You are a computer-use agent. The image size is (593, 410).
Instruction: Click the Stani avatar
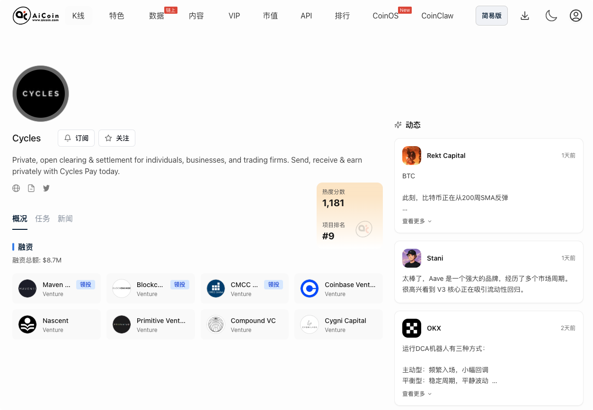tap(412, 258)
